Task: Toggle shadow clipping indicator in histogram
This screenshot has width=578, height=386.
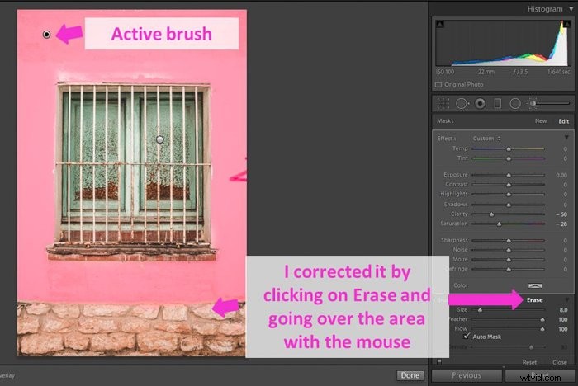Action: (440, 24)
